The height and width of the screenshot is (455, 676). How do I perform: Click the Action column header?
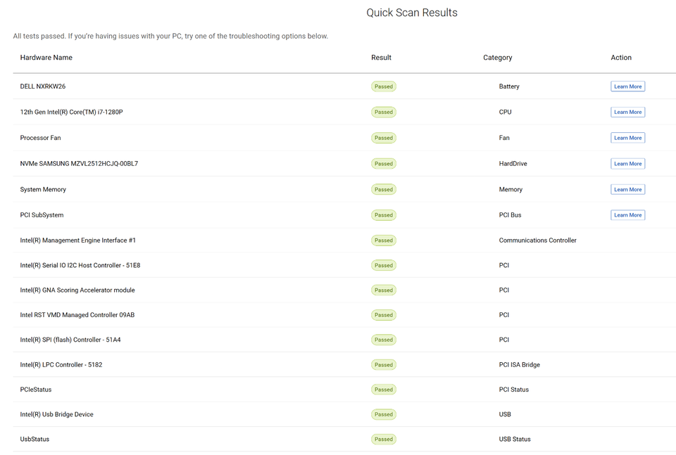[x=621, y=58]
